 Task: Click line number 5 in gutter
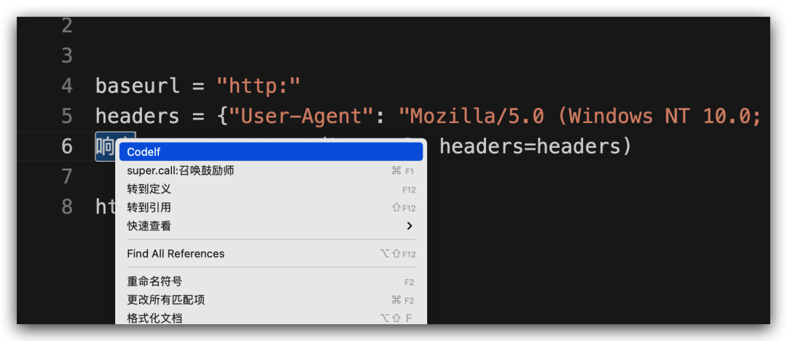(x=67, y=116)
